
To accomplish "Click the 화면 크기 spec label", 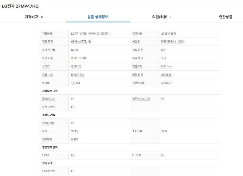I will coord(47,42).
